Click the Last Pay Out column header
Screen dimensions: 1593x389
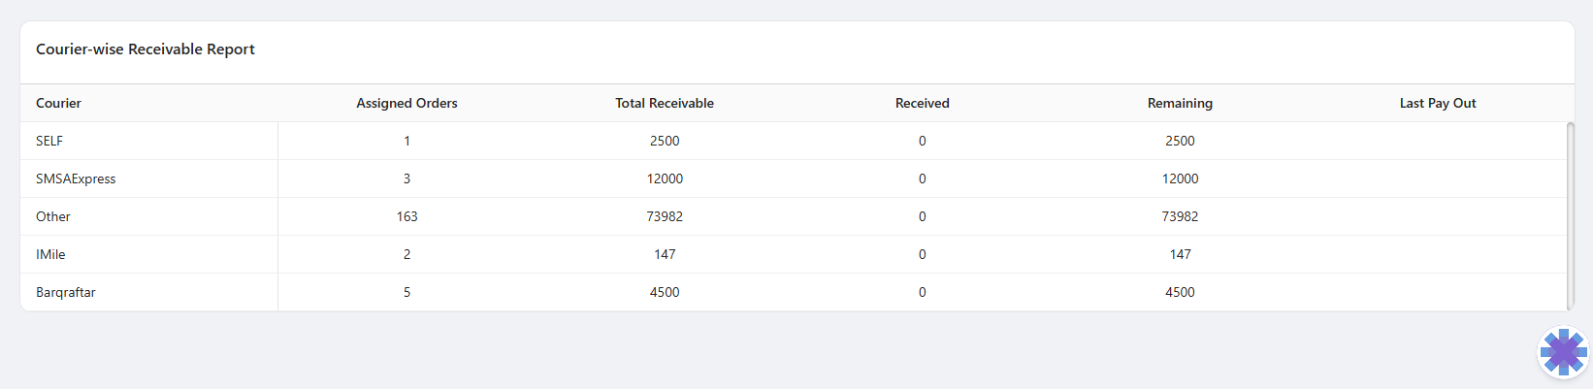coord(1437,103)
